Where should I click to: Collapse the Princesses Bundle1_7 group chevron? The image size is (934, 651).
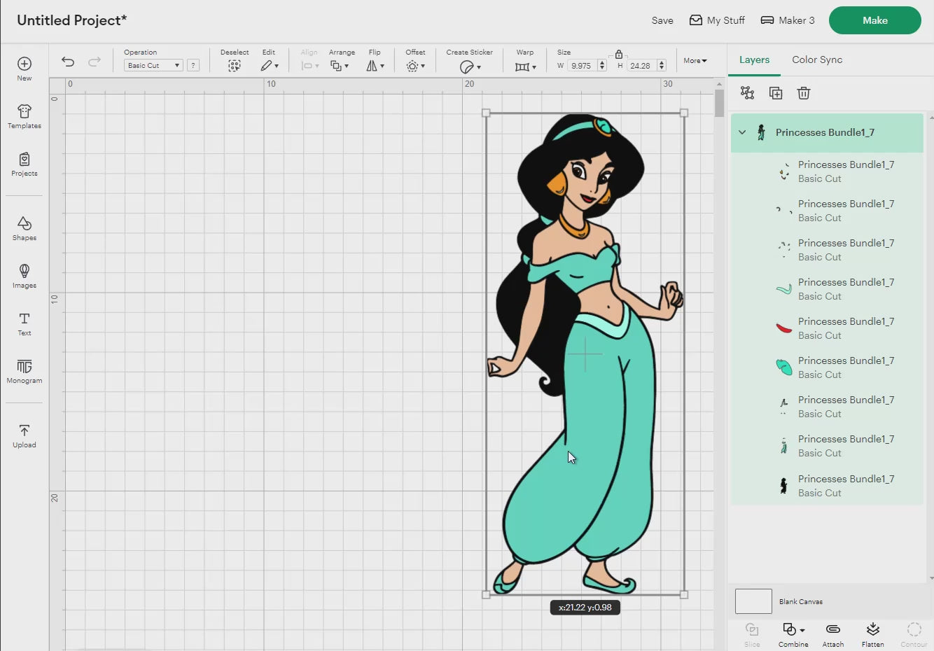click(x=742, y=132)
